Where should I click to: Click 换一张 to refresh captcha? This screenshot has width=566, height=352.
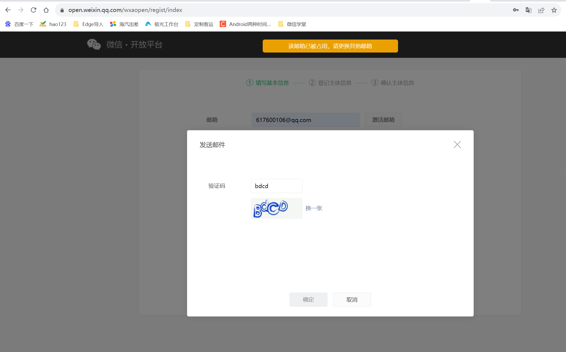314,208
